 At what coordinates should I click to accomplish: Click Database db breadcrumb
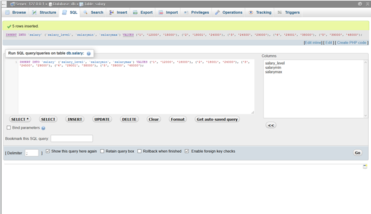click(x=64, y=4)
